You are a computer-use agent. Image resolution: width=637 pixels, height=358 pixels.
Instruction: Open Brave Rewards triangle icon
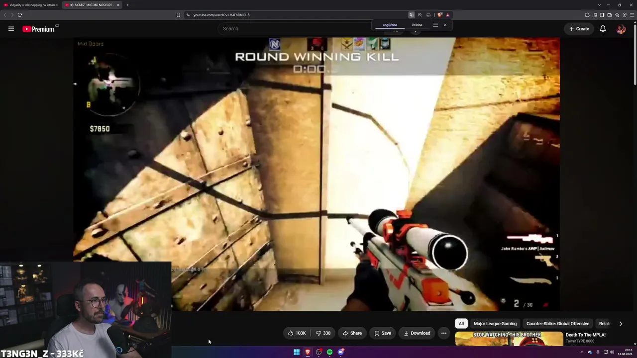(447, 15)
